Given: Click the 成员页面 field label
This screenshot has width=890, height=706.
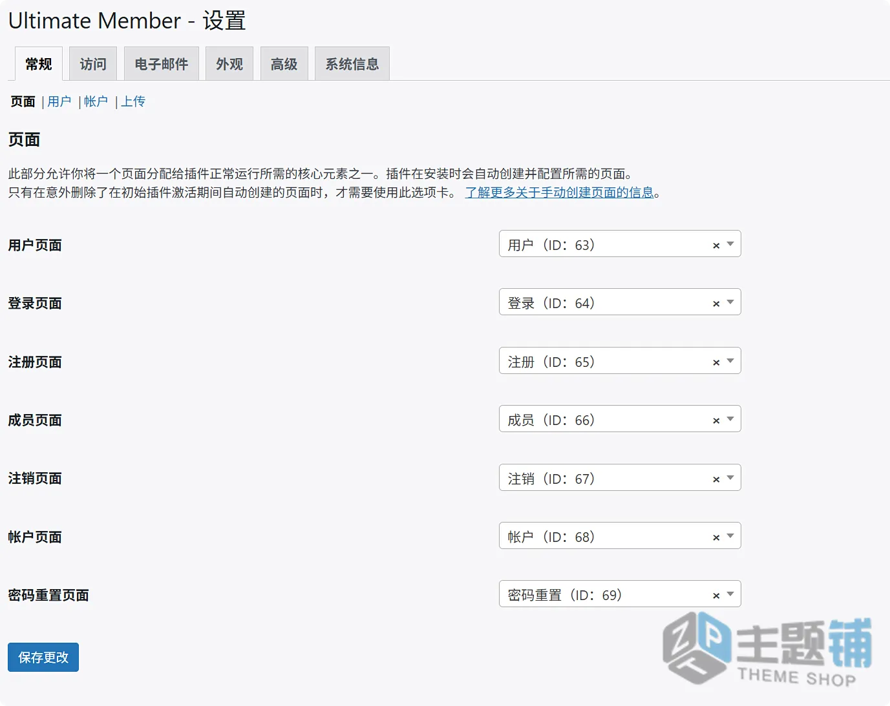Looking at the screenshot, I should (35, 420).
